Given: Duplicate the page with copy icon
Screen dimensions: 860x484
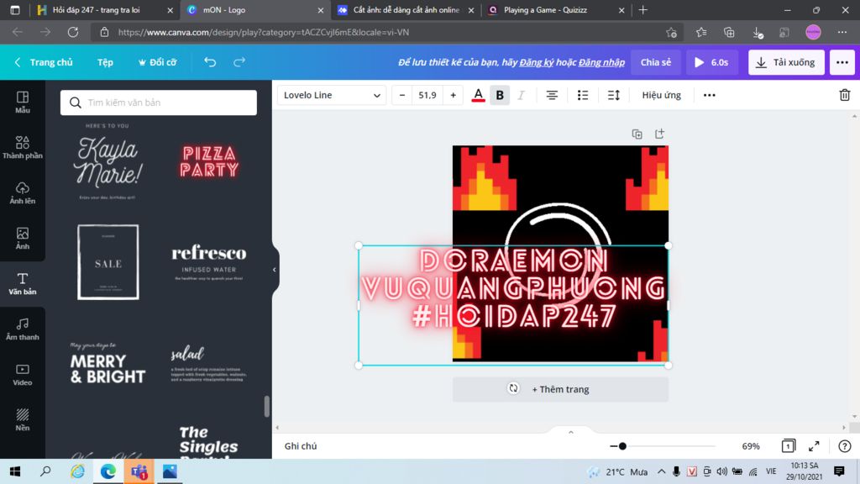Looking at the screenshot, I should 637,134.
